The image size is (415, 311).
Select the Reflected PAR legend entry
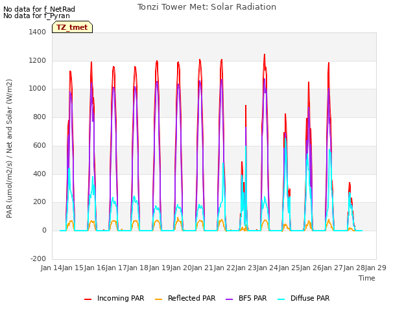point(185,298)
